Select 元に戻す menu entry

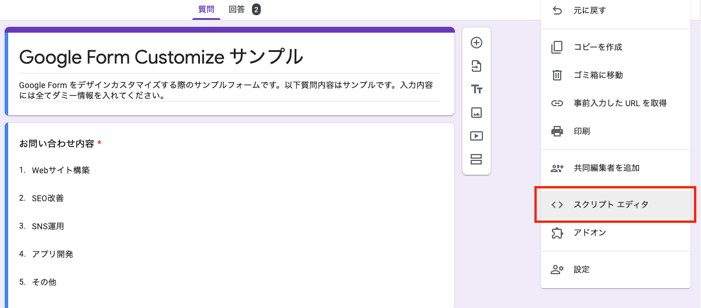click(615, 10)
